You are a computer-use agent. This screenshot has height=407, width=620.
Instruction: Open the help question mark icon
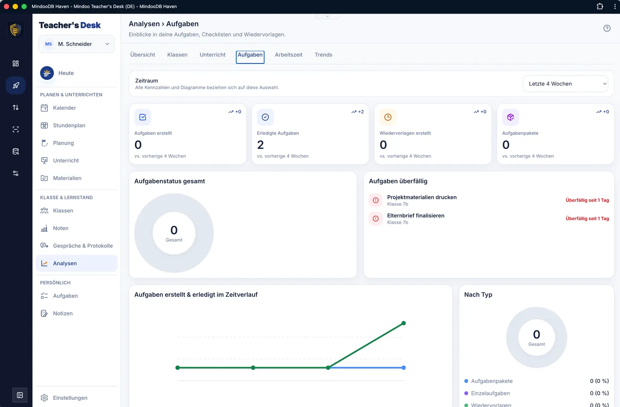tap(607, 28)
